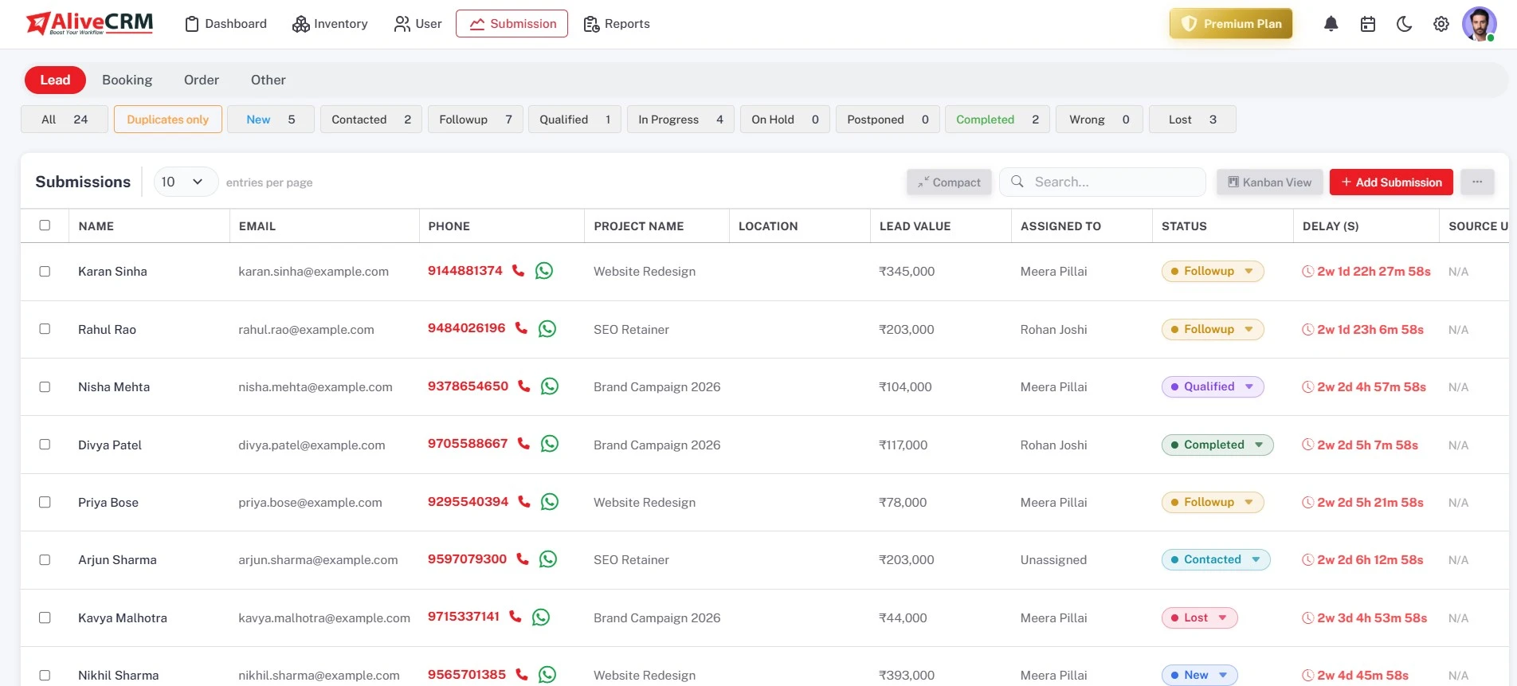1517x686 pixels.
Task: Switch to Kanban View
Action: pyautogui.click(x=1270, y=182)
